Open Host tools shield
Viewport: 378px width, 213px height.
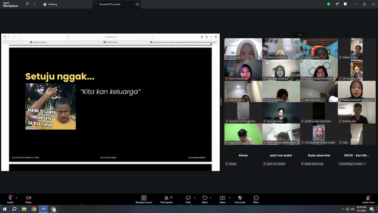click(240, 199)
